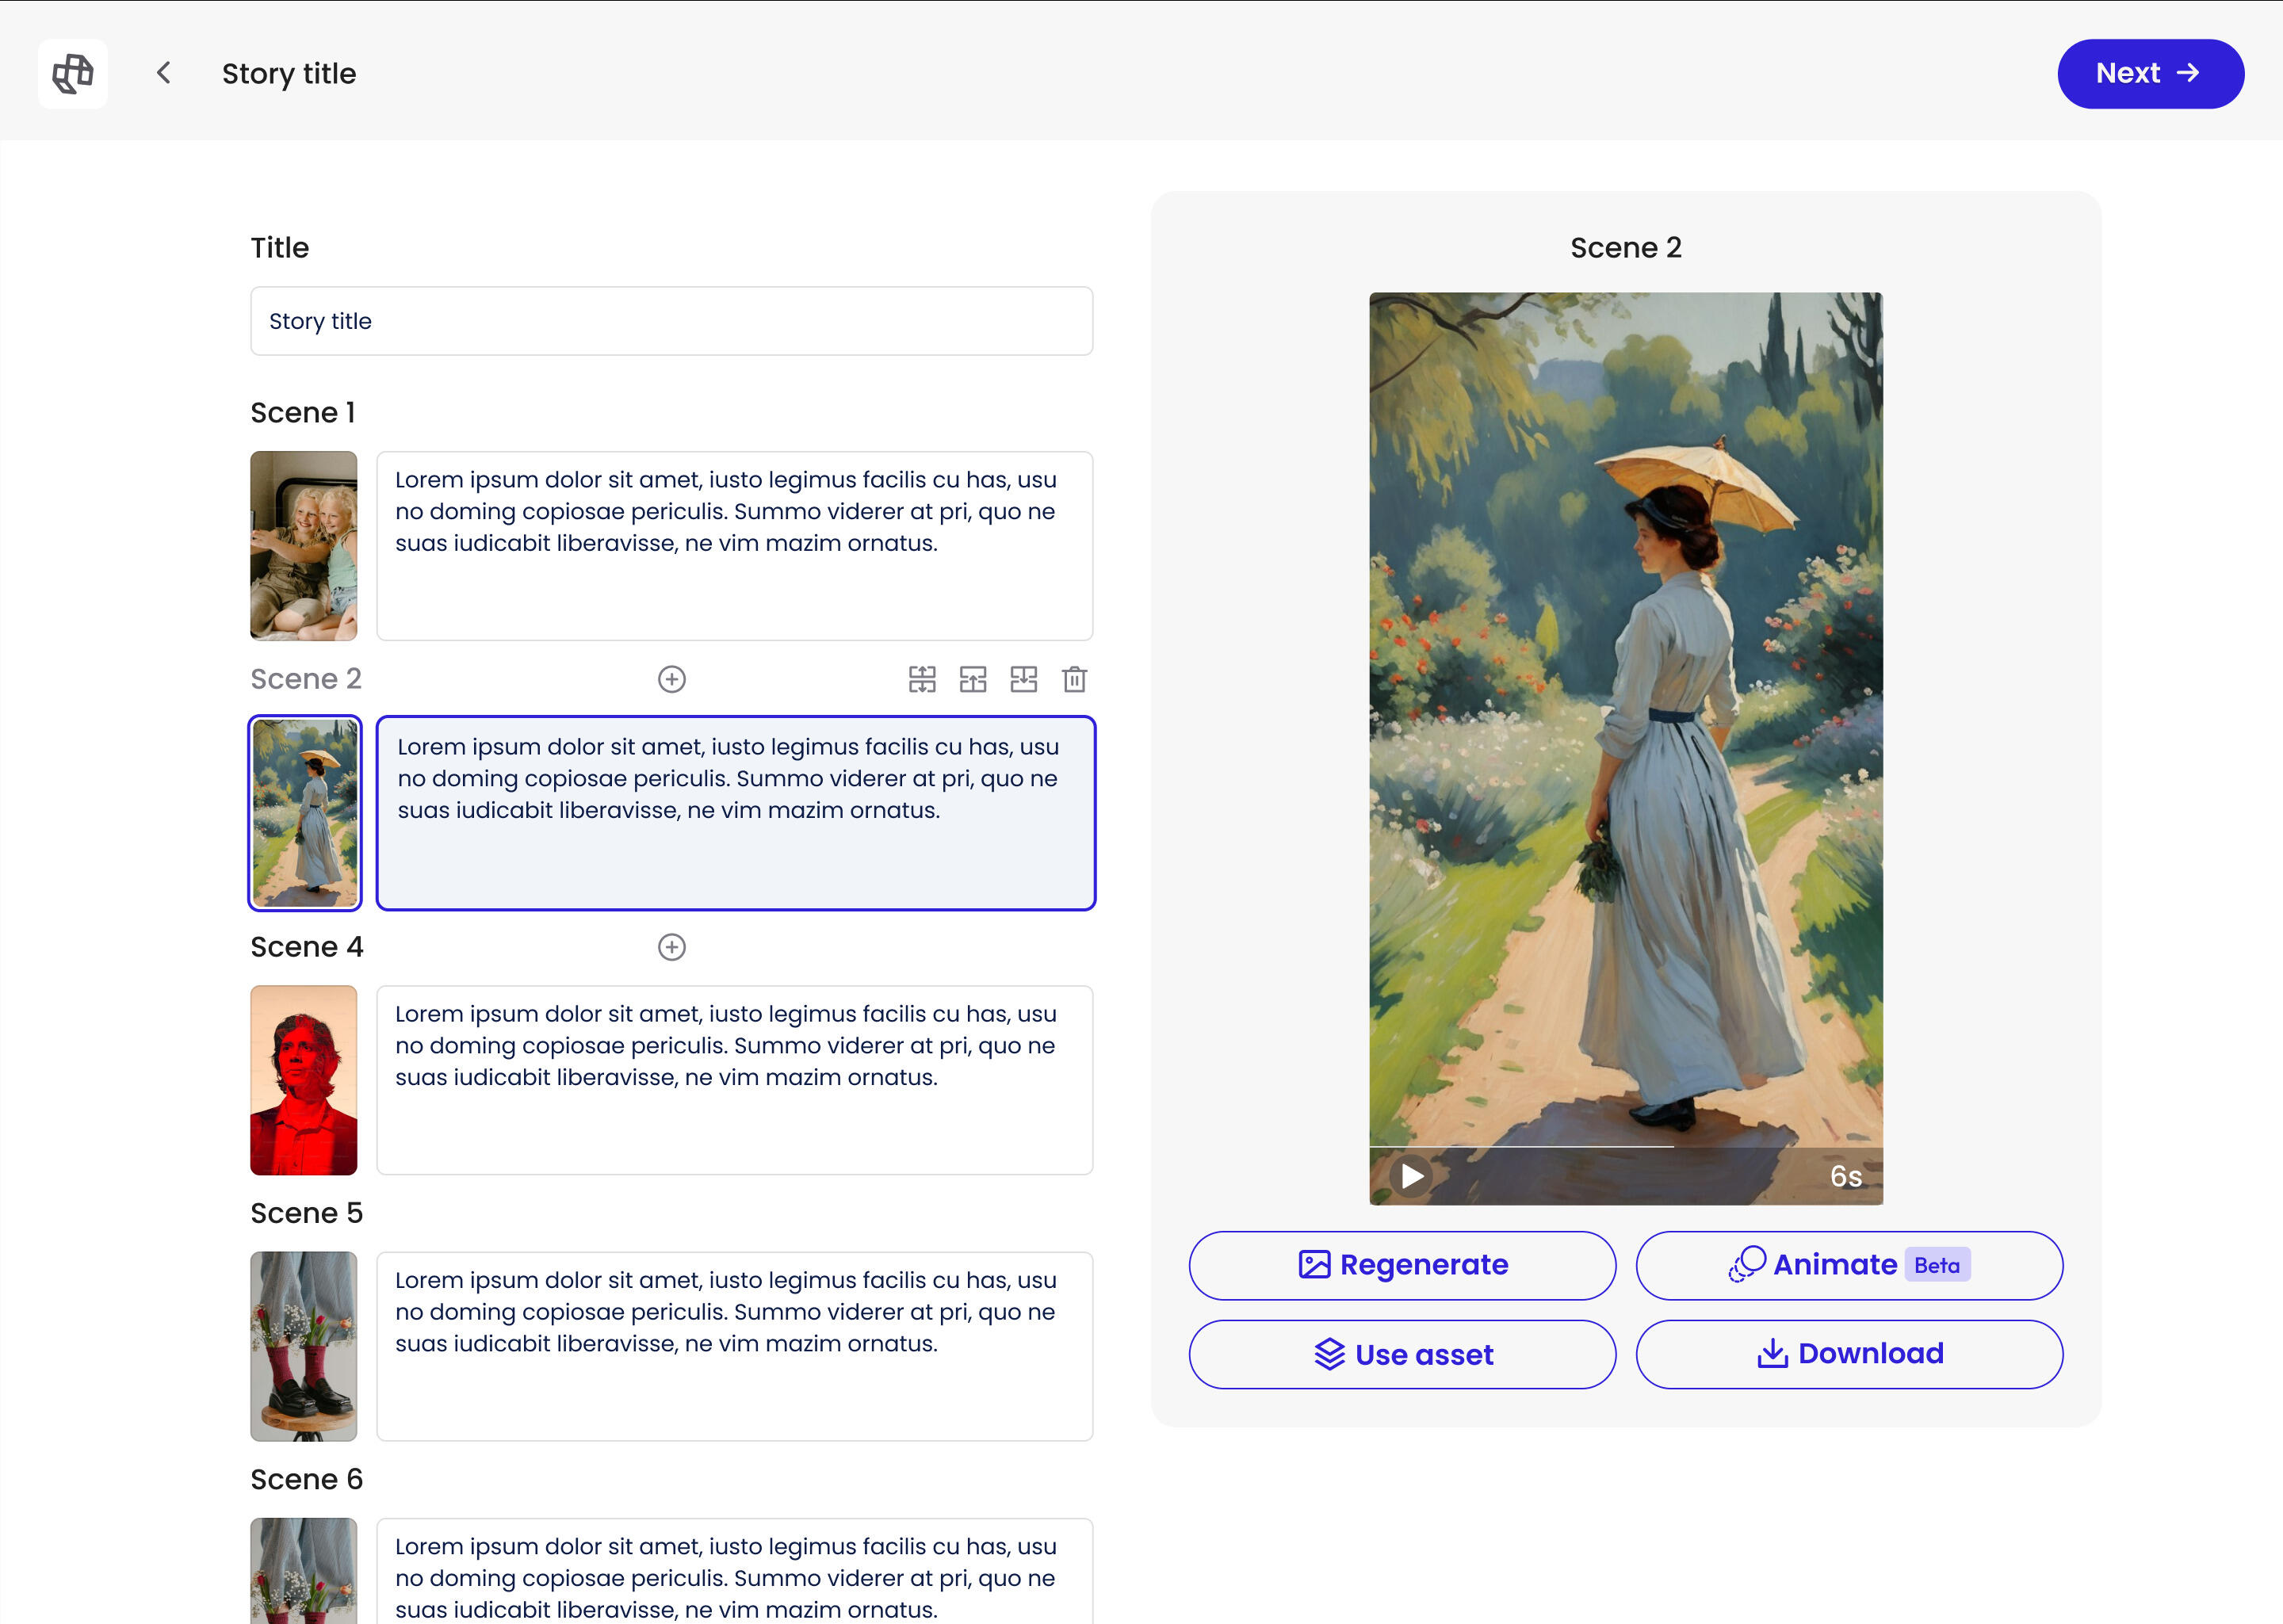2283x1624 pixels.
Task: Download the Scene 2 asset
Action: point(1849,1354)
